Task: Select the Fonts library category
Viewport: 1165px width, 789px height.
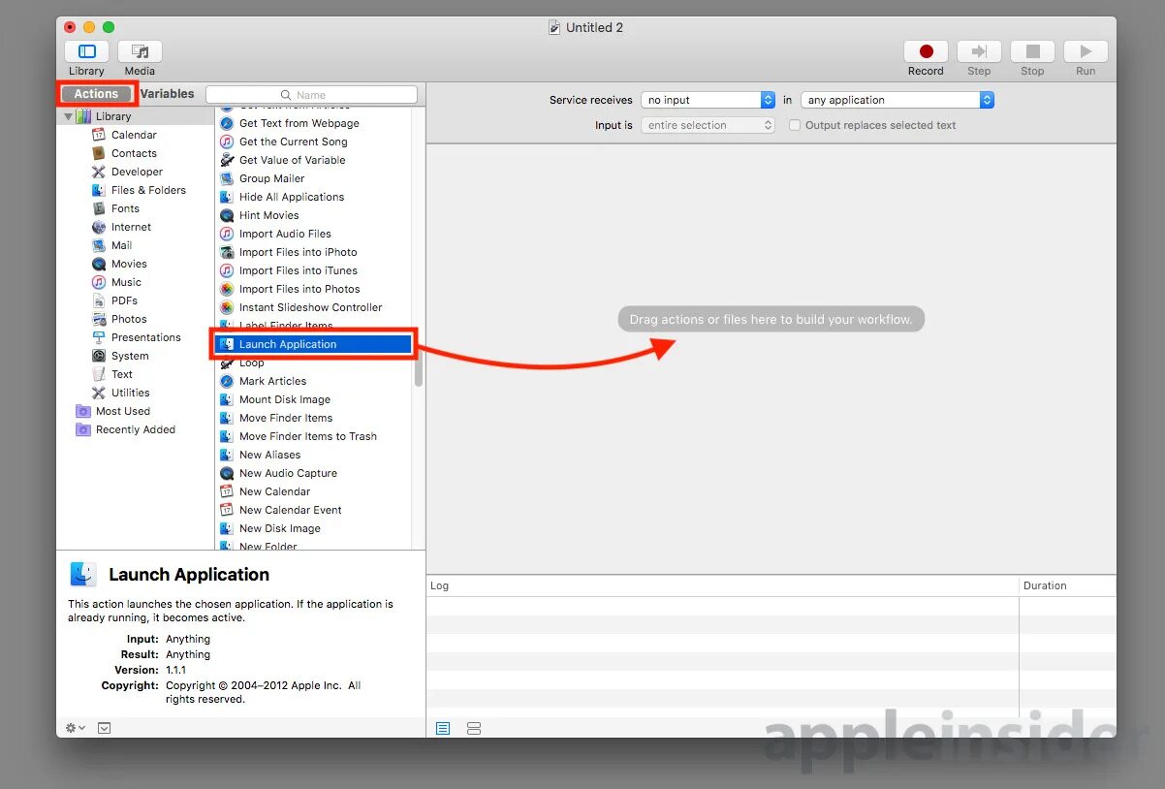Action: coord(125,208)
